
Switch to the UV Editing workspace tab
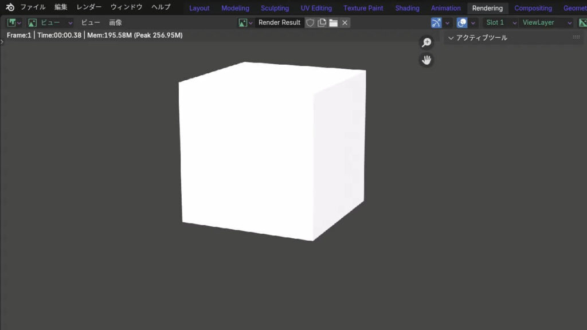click(x=316, y=8)
